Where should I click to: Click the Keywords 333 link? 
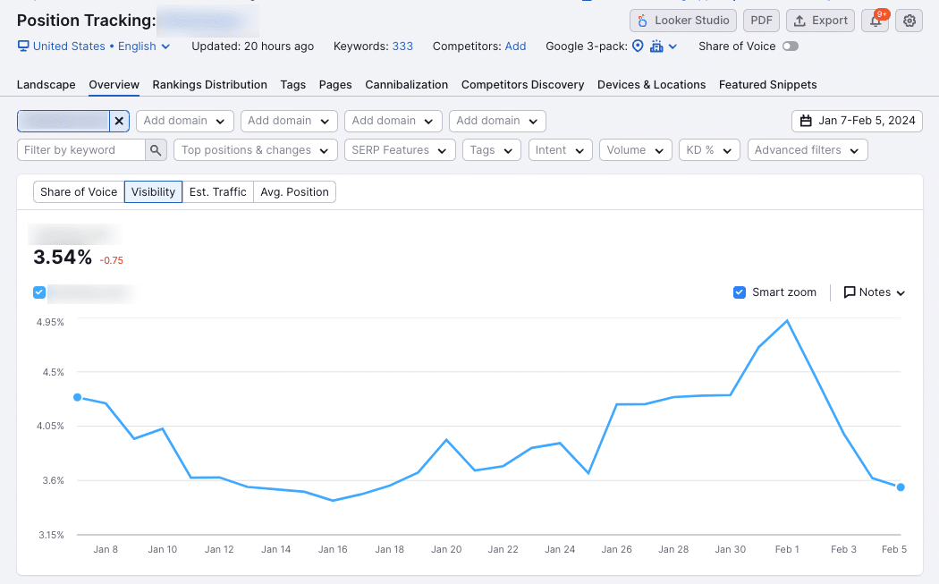402,47
